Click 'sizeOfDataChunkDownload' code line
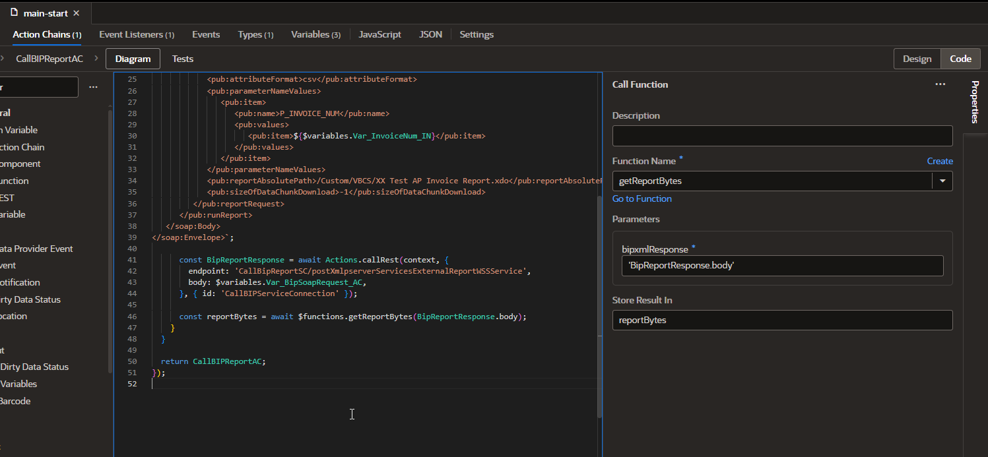988x457 pixels. point(346,192)
